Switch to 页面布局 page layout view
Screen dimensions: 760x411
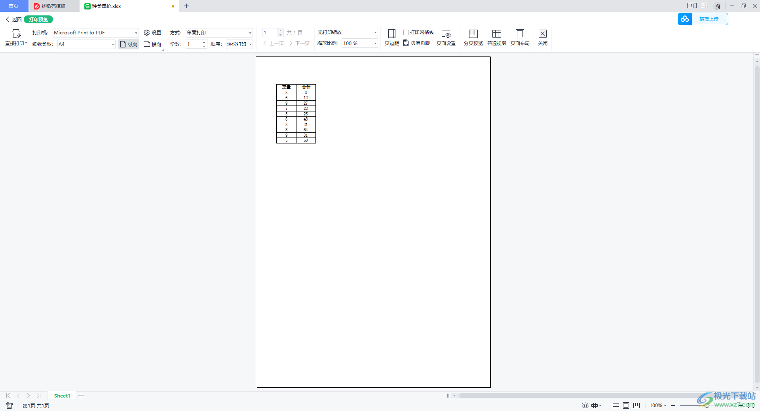tap(520, 38)
